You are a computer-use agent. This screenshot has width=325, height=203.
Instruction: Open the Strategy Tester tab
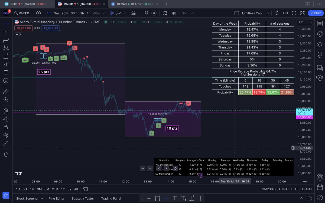(83, 198)
